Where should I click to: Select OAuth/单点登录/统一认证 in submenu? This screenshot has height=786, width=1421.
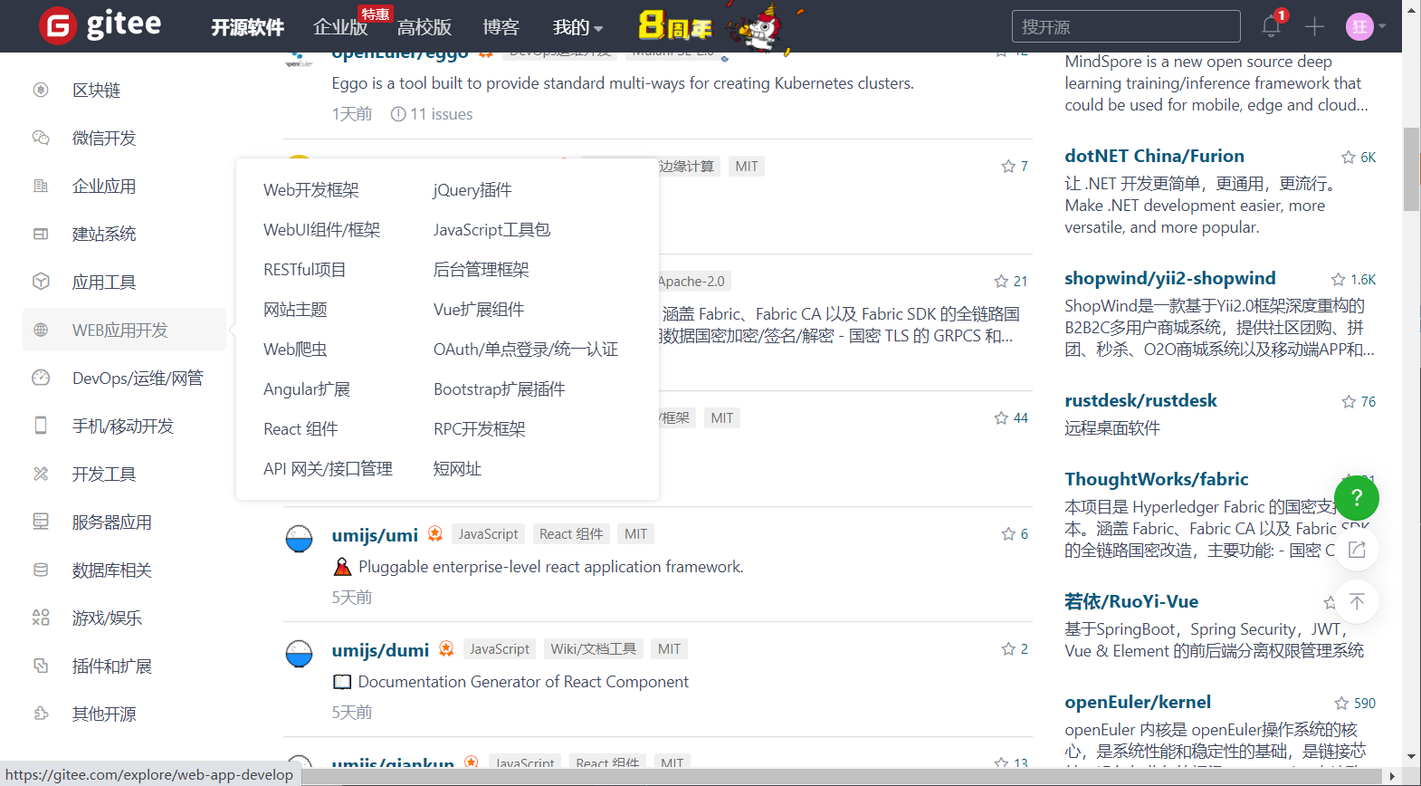point(526,350)
